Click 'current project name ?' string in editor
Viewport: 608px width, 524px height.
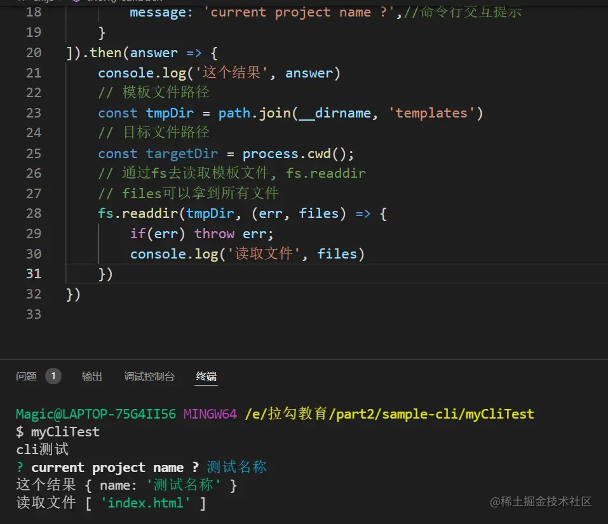point(299,13)
